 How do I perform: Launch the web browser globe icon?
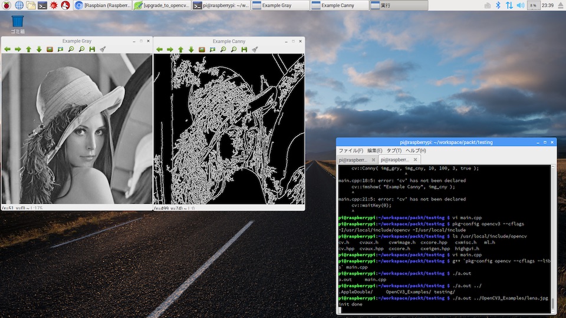coord(19,5)
